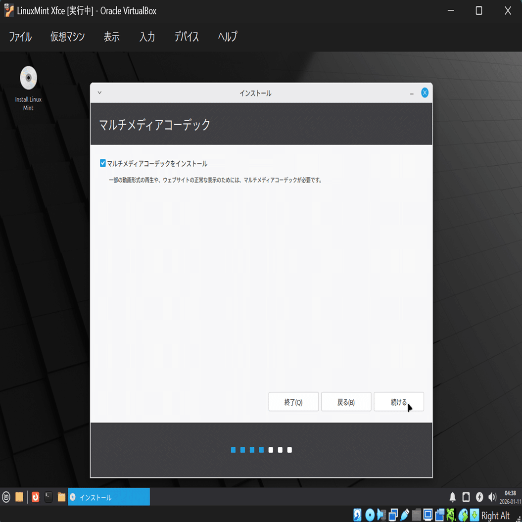This screenshot has height=522, width=522.
Task: Collapse the installer window header chevron
Action: (x=99, y=93)
